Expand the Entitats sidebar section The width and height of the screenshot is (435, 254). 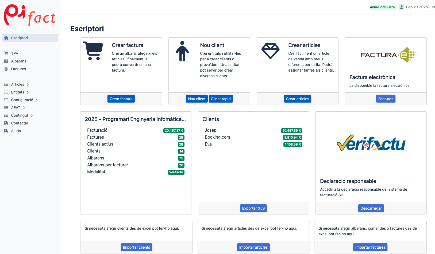click(x=27, y=92)
